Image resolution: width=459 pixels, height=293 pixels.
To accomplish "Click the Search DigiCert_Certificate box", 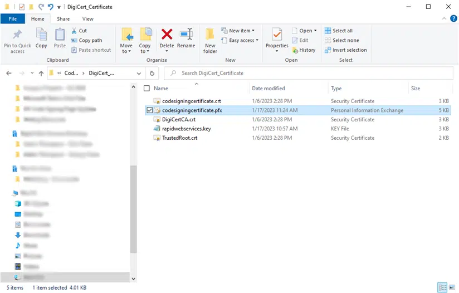I will point(308,73).
